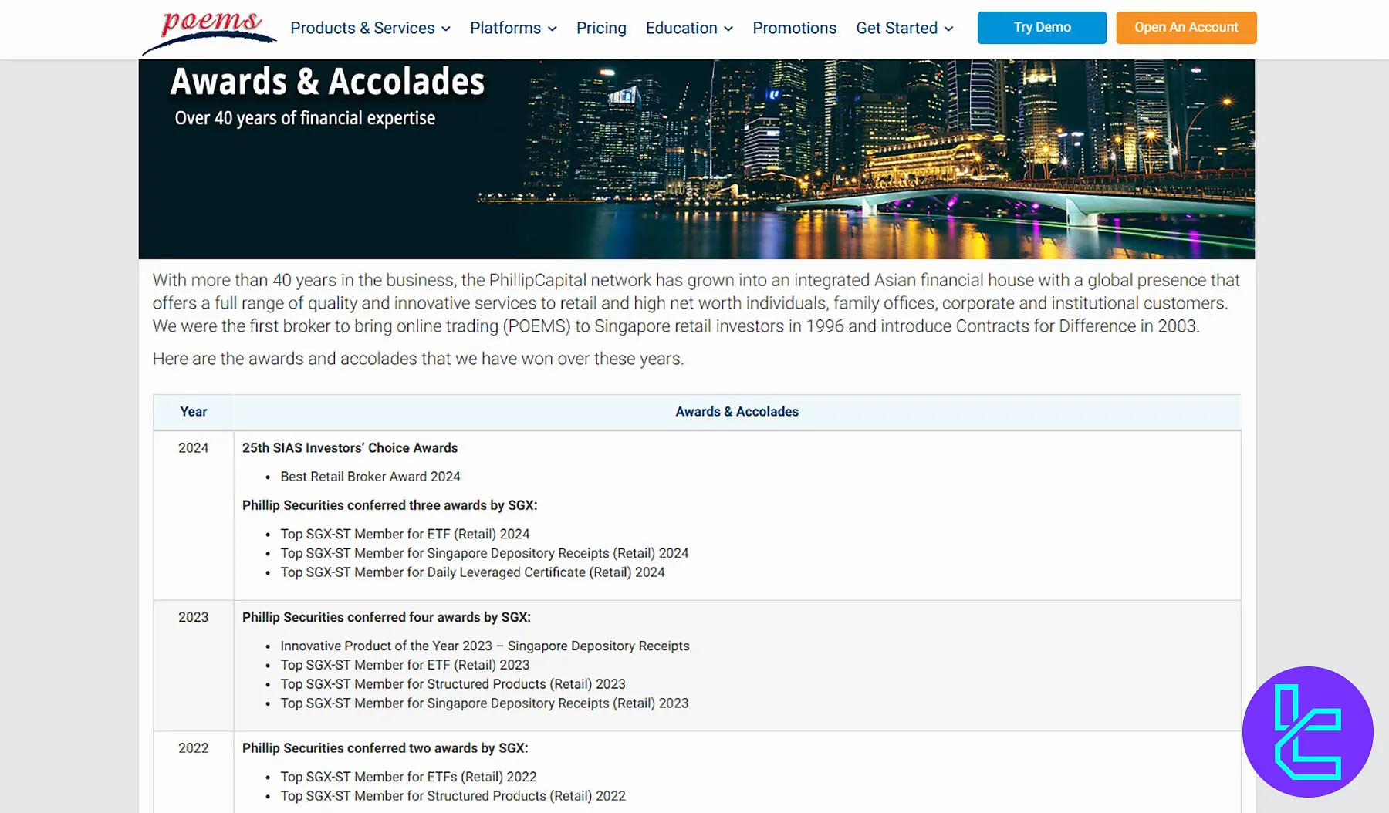Expand the Education chevron arrow

click(x=728, y=29)
